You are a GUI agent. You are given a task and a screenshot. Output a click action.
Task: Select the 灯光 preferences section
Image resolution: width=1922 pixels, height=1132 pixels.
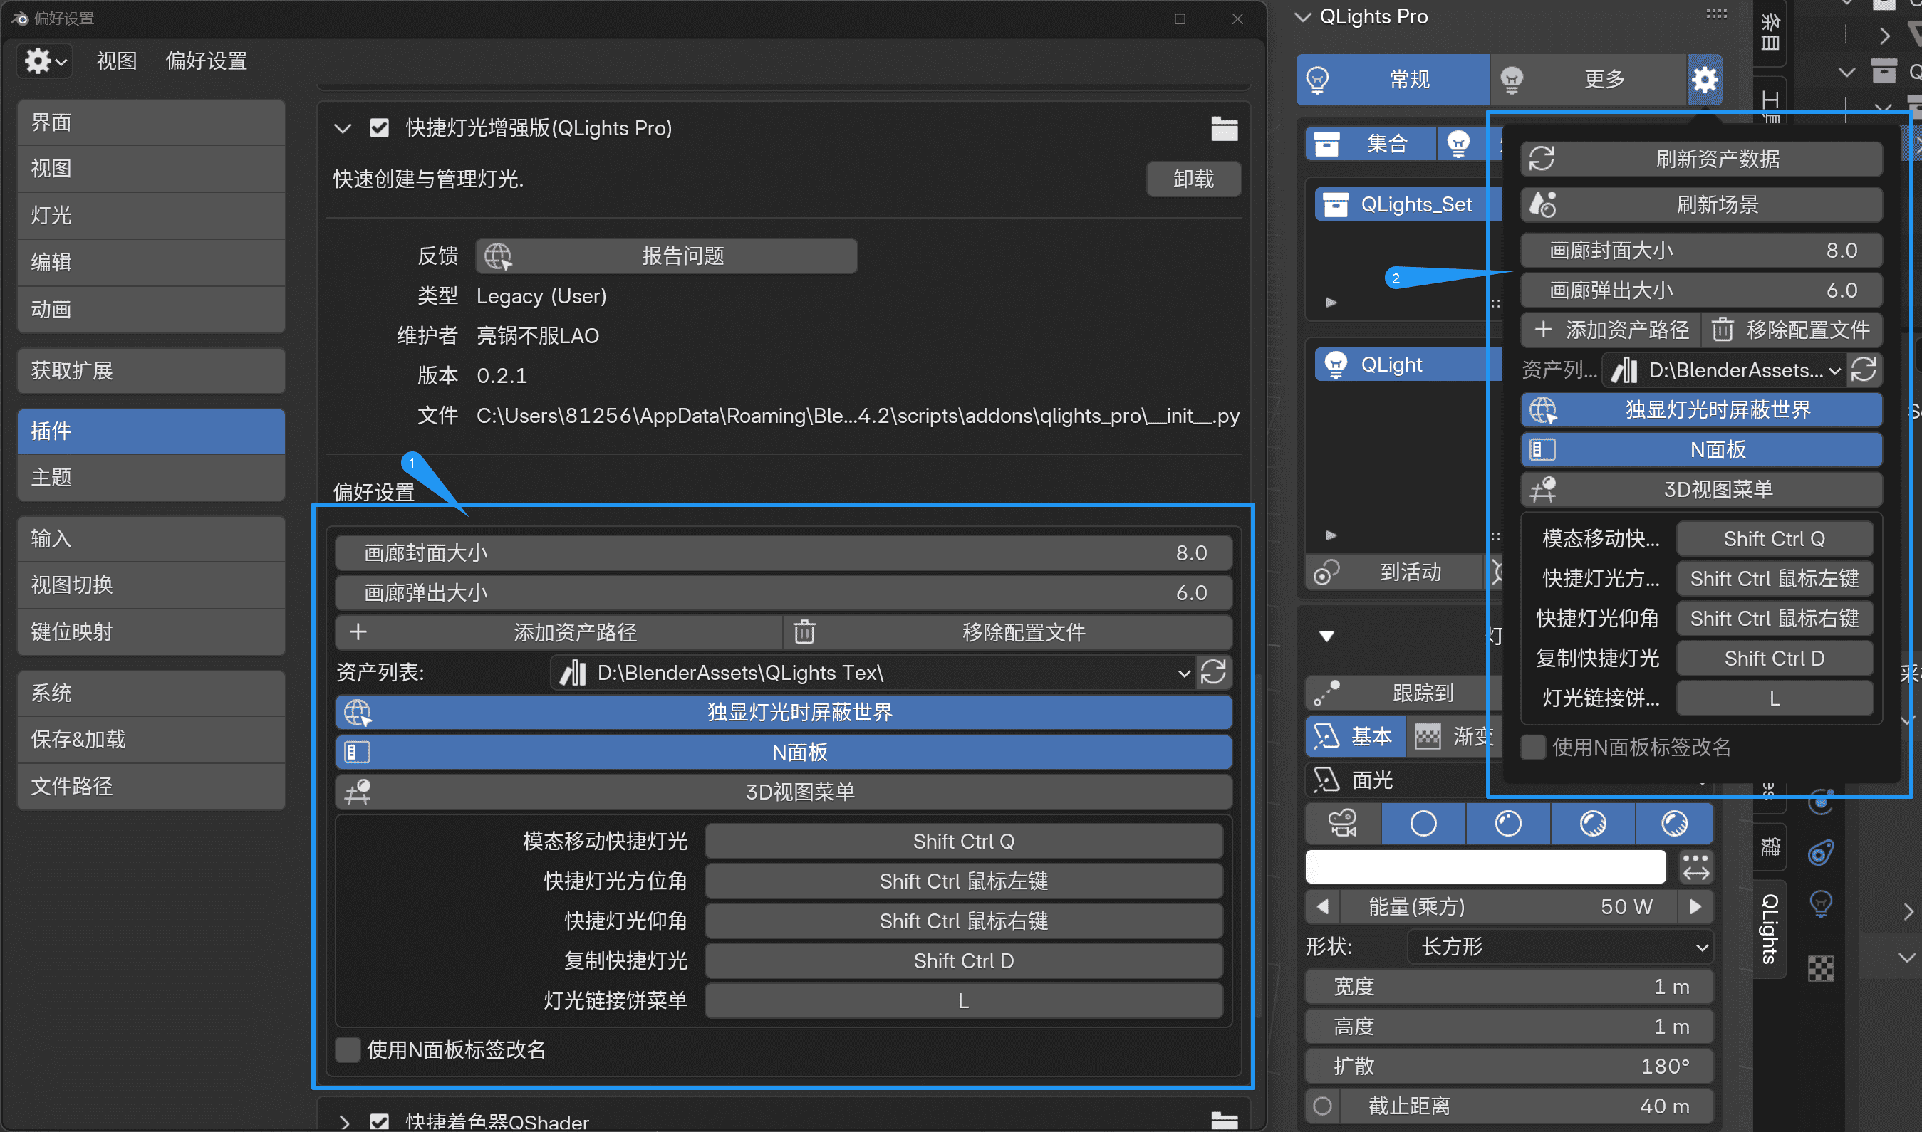pyautogui.click(x=151, y=215)
